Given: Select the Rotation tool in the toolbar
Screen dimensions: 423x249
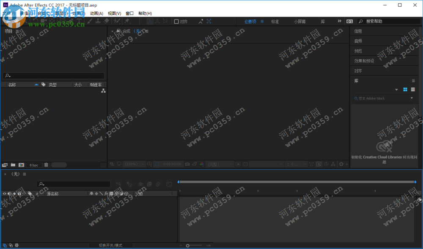Looking at the screenshot, I should (x=36, y=21).
